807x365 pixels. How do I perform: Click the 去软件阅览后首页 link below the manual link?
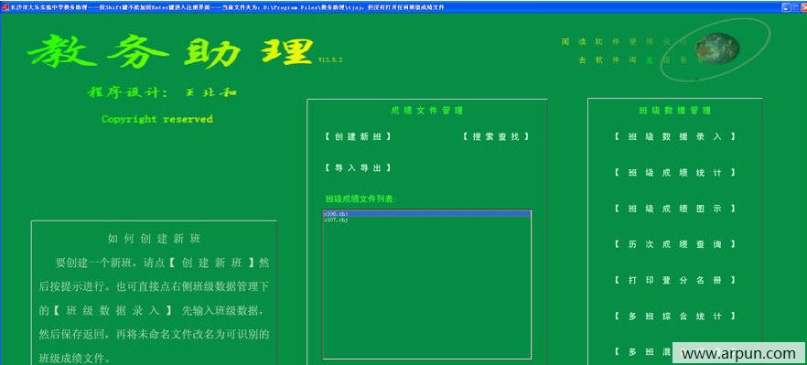pyautogui.click(x=640, y=60)
